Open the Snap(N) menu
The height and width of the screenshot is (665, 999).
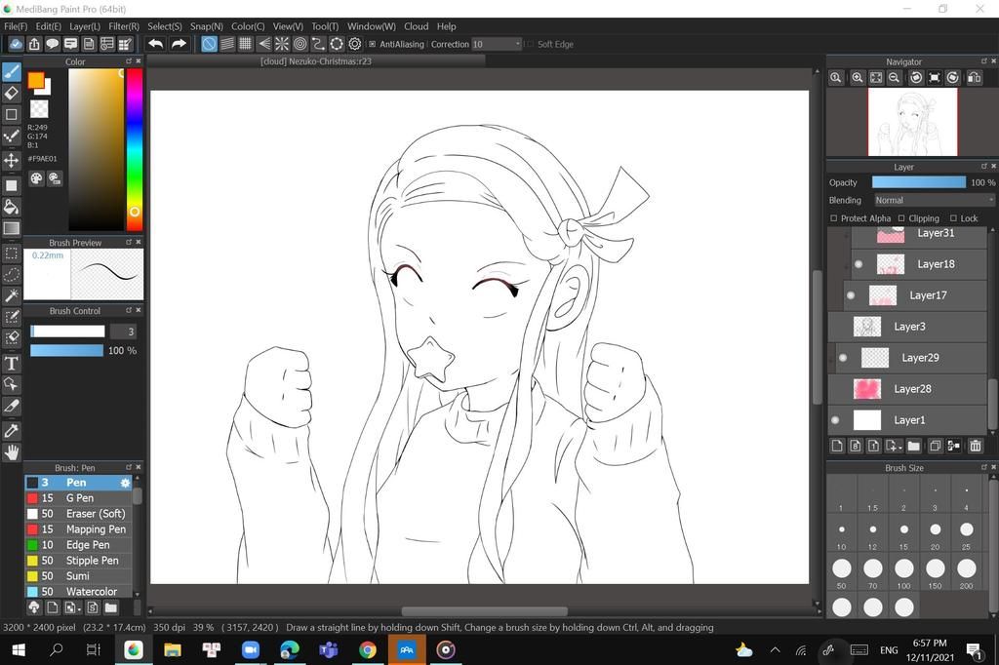pos(207,26)
